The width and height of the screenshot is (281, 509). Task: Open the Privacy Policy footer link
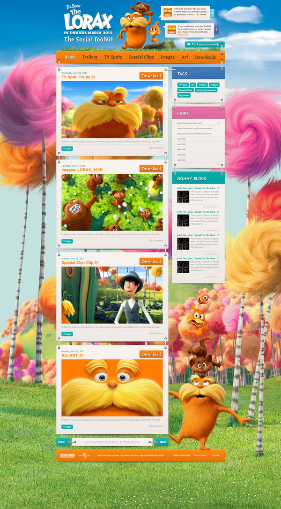(200, 456)
